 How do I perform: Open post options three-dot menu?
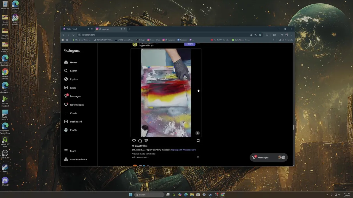198,44
